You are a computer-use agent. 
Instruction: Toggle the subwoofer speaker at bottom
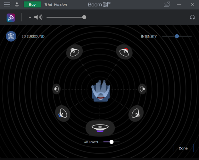click(x=100, y=128)
